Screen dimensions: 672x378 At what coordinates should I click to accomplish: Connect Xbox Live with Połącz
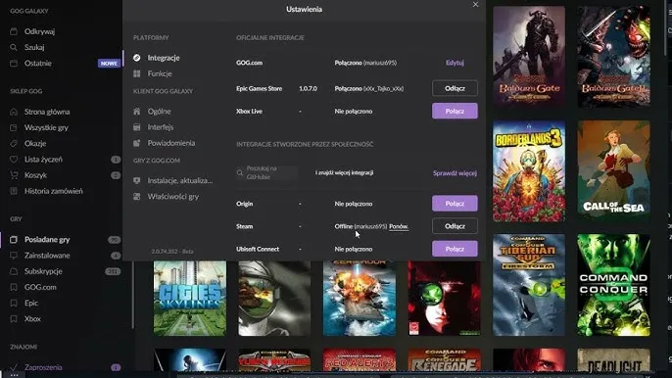[455, 111]
